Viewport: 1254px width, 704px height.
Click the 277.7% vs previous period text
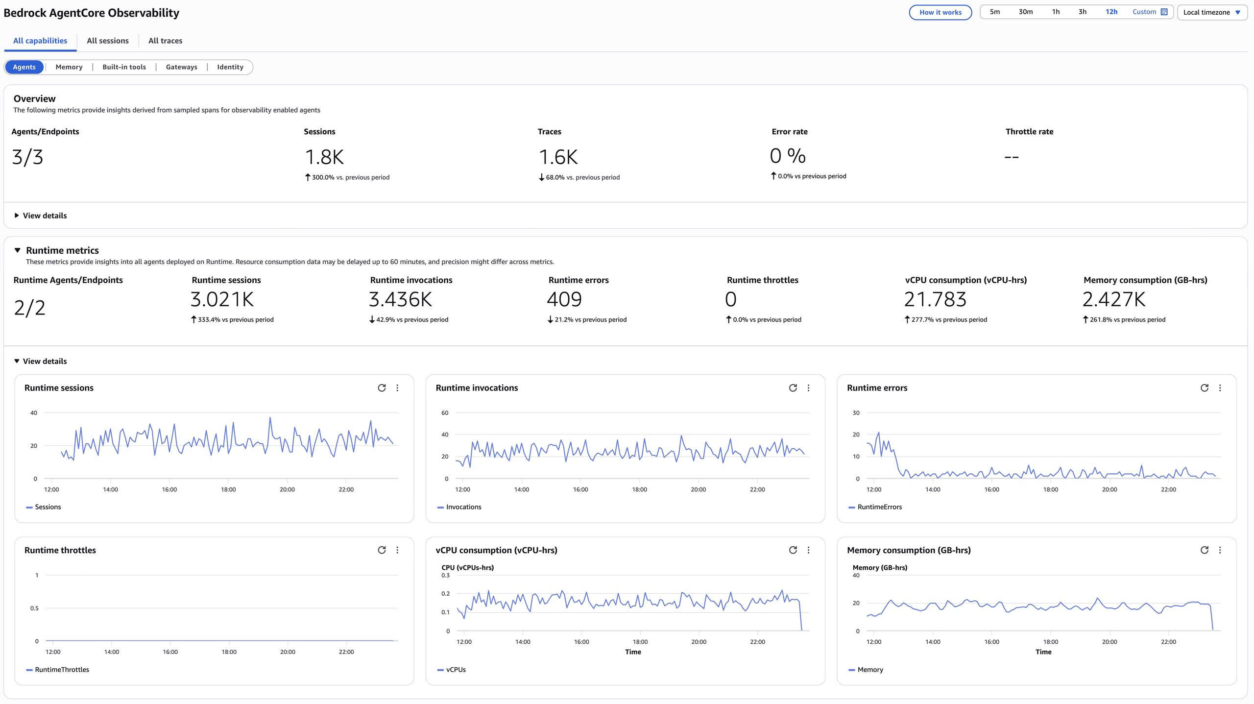pyautogui.click(x=949, y=320)
